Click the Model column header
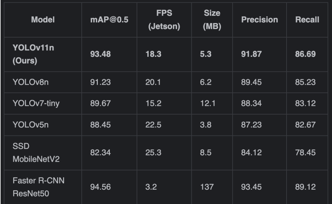Image resolution: width=332 pixels, height=204 pixels. (44, 20)
